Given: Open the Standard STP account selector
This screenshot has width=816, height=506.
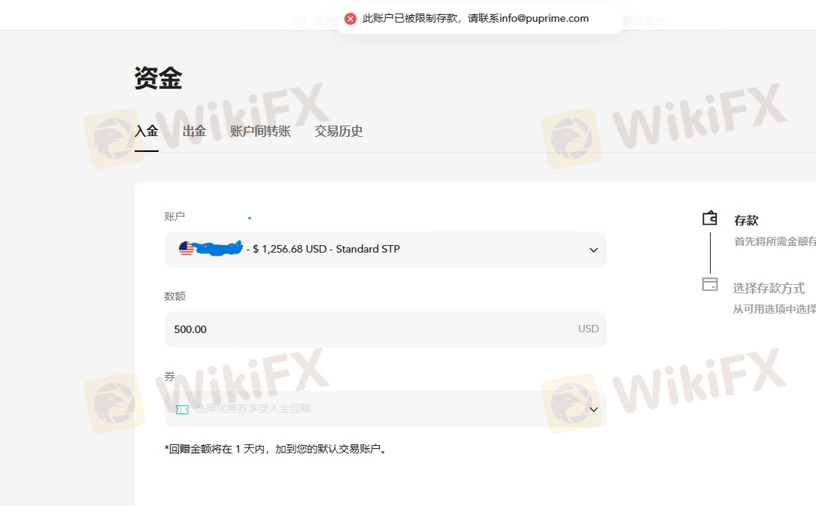Looking at the screenshot, I should click(386, 250).
